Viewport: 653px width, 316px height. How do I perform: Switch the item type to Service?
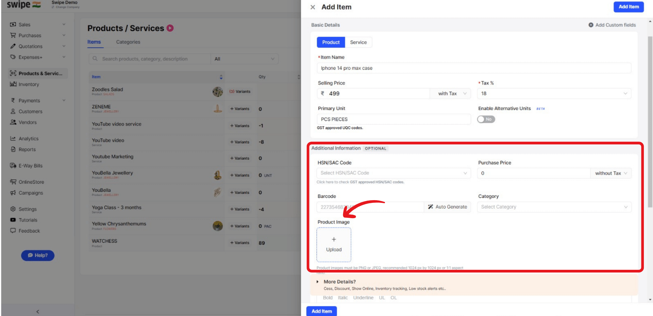[x=358, y=42]
